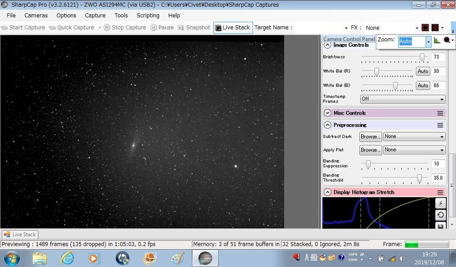The height and width of the screenshot is (267, 456).
Task: Open the Scripting menu
Action: 148,15
